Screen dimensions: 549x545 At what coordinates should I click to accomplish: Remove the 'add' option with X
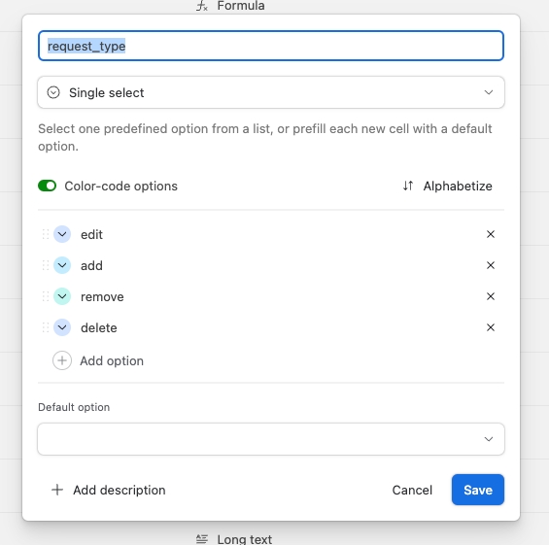490,265
